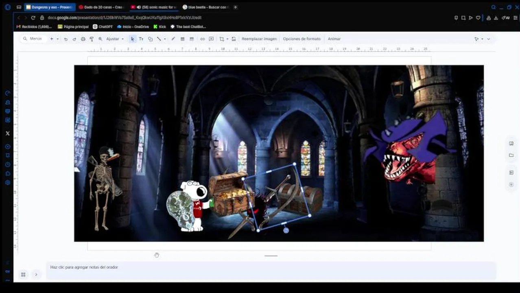Click the heart bookmark icon in address bar
Viewport: 520px width, 293px height.
coord(478,18)
